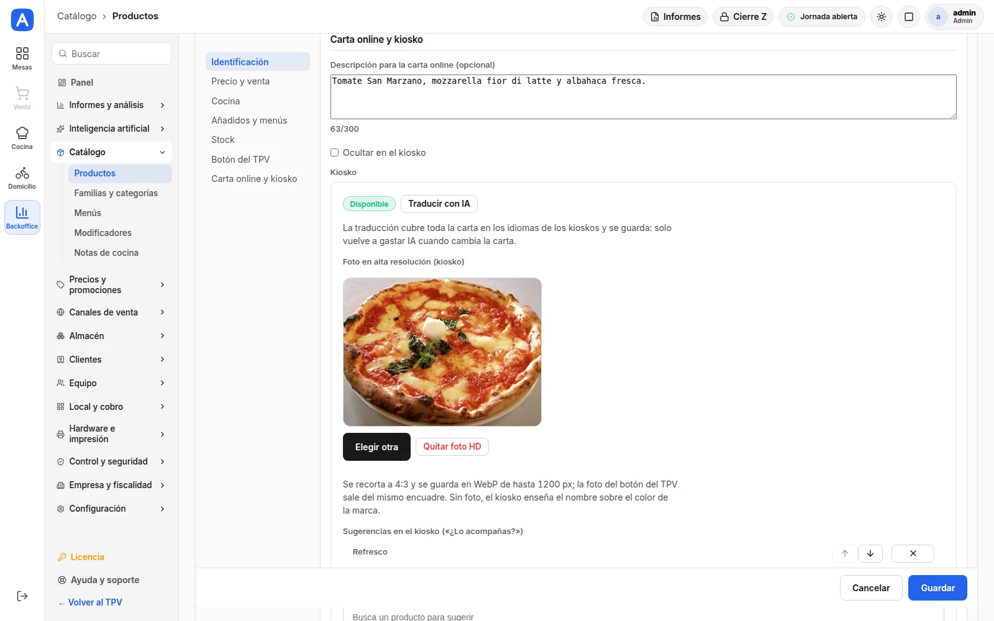Expand Precios y promociones section
This screenshot has height=621, width=994.
click(111, 284)
